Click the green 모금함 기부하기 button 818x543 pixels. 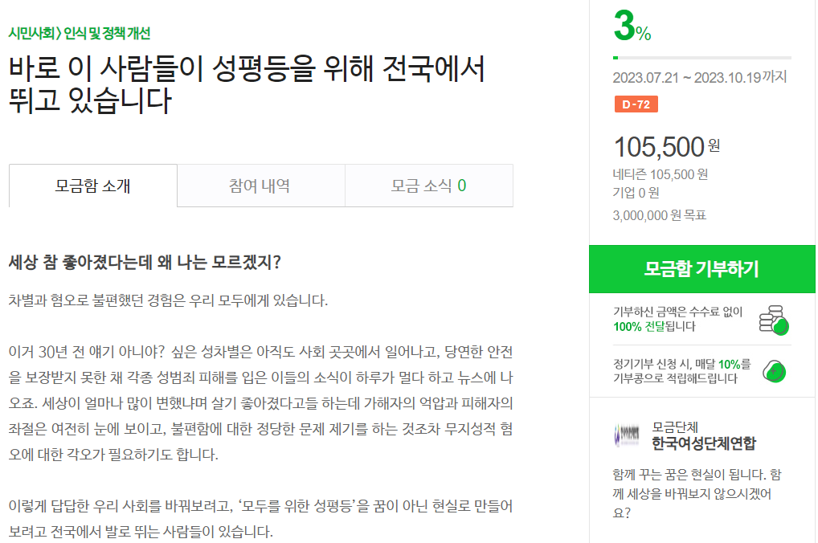[x=702, y=270]
